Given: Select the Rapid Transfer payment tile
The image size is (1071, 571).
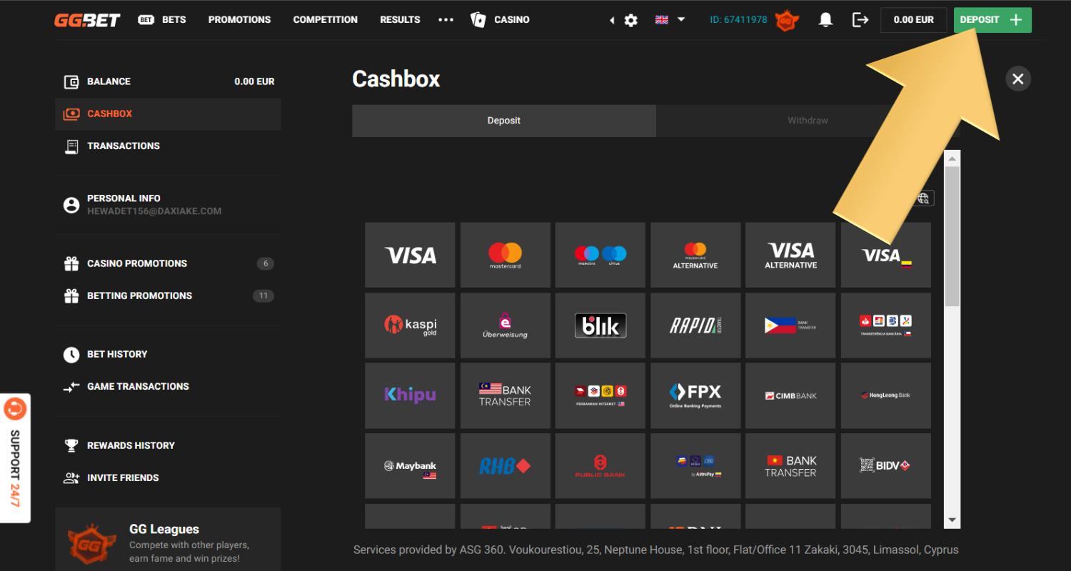Looking at the screenshot, I should tap(695, 325).
